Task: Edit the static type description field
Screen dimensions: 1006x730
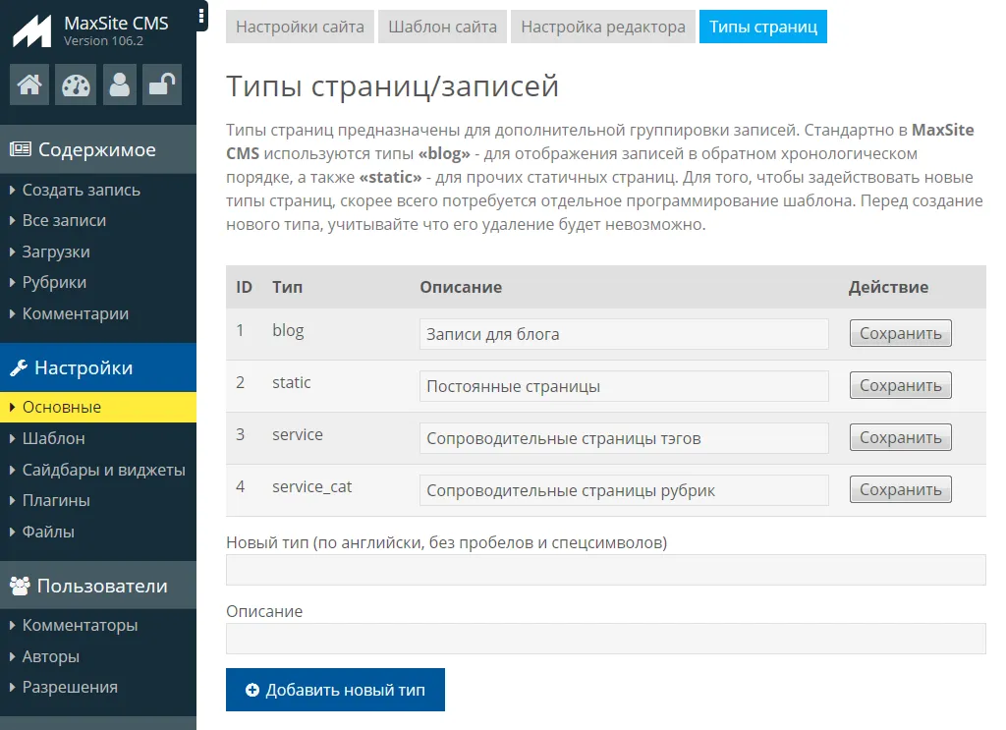Action: click(624, 386)
